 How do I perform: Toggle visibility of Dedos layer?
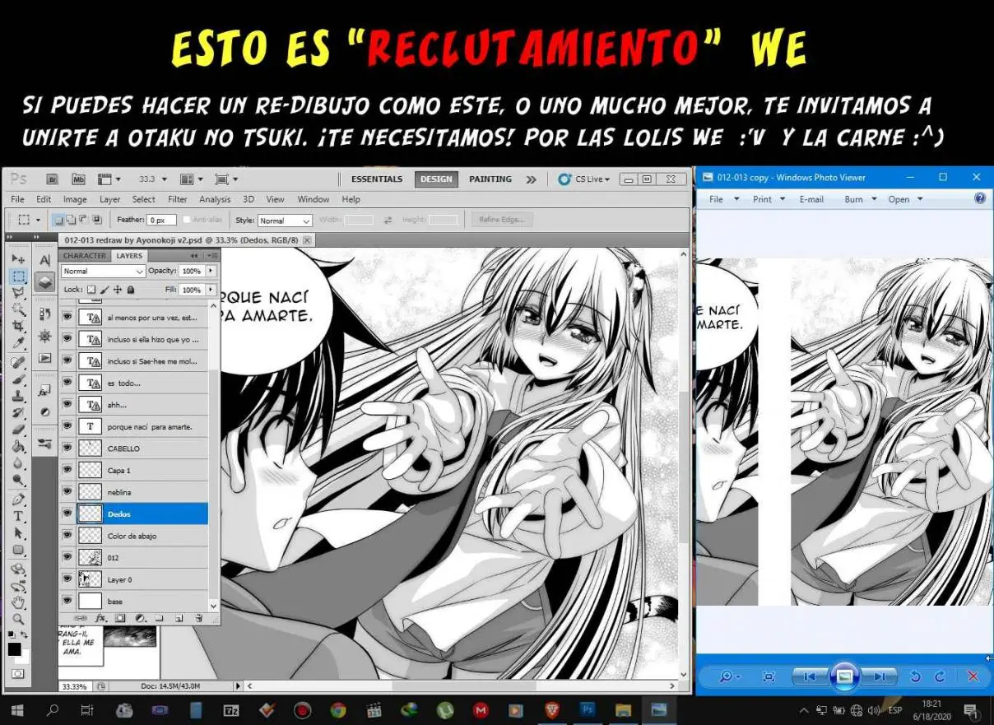(67, 514)
